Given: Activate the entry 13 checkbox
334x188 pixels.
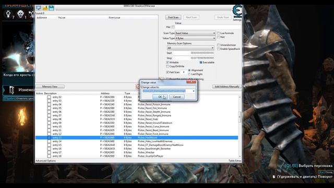Looking at the screenshot, I should [x=49, y=138].
